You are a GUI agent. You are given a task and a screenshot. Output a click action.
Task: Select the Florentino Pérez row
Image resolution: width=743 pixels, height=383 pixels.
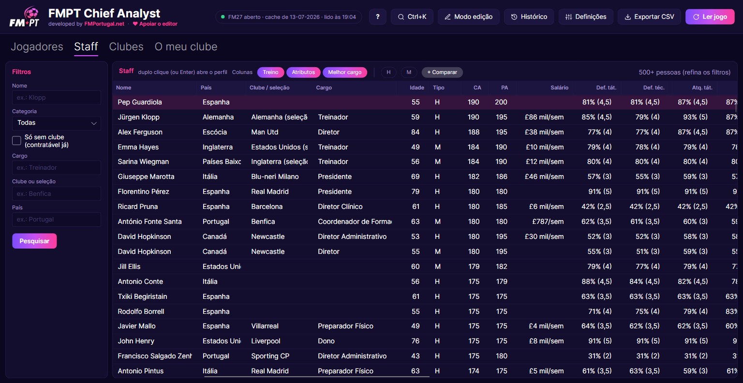(425, 191)
